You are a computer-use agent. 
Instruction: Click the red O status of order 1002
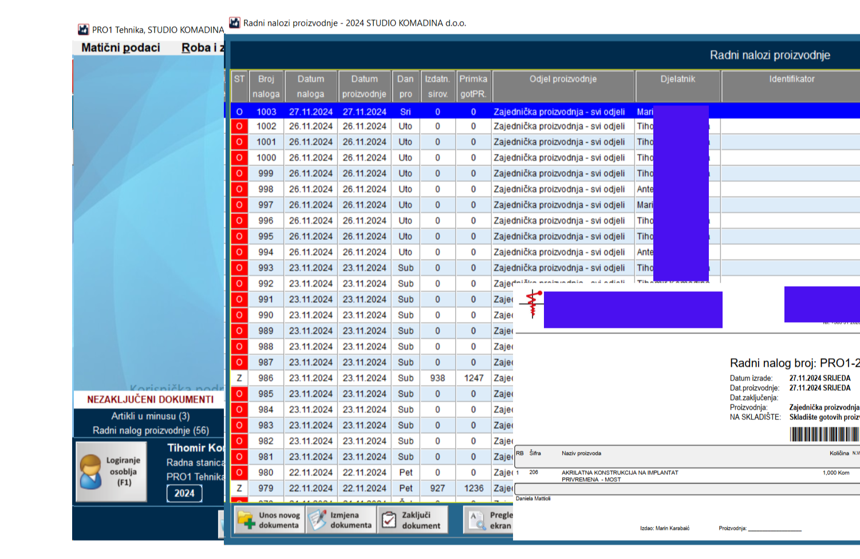(x=239, y=126)
